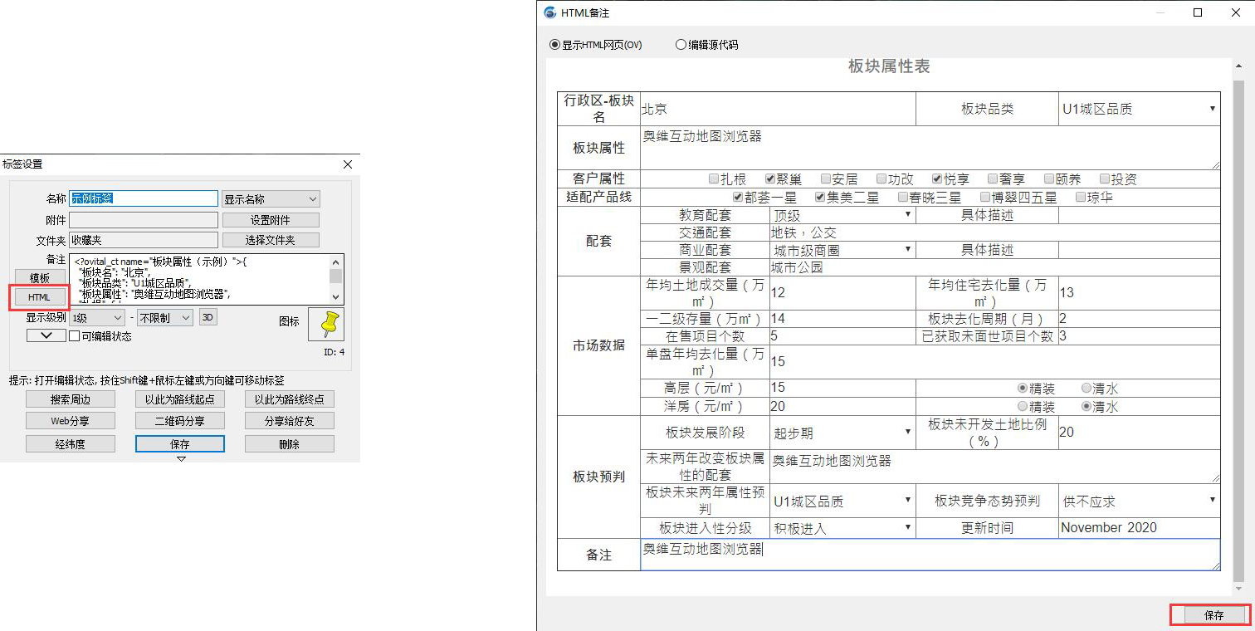Expand the small triangle below 保存 button
The height and width of the screenshot is (631, 1255).
point(181,458)
